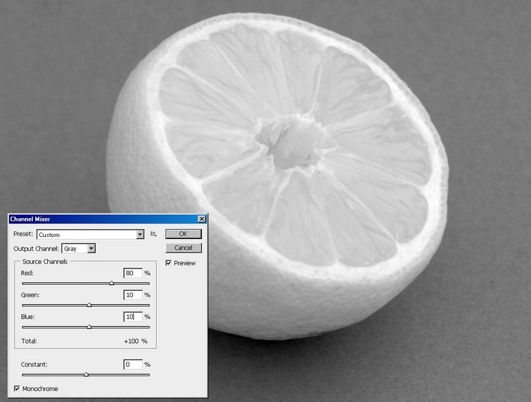Focus the Green percentage input field
531x402 pixels.
132,295
